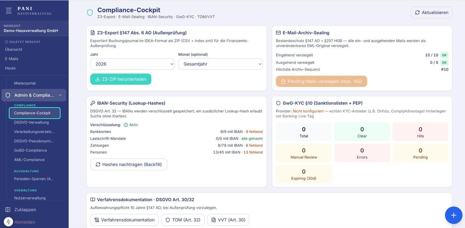Click the 10 / 10 Eingehend count
465x228 pixels.
coord(432,55)
